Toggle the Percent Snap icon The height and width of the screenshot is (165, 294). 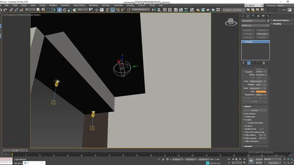(x=118, y=10)
